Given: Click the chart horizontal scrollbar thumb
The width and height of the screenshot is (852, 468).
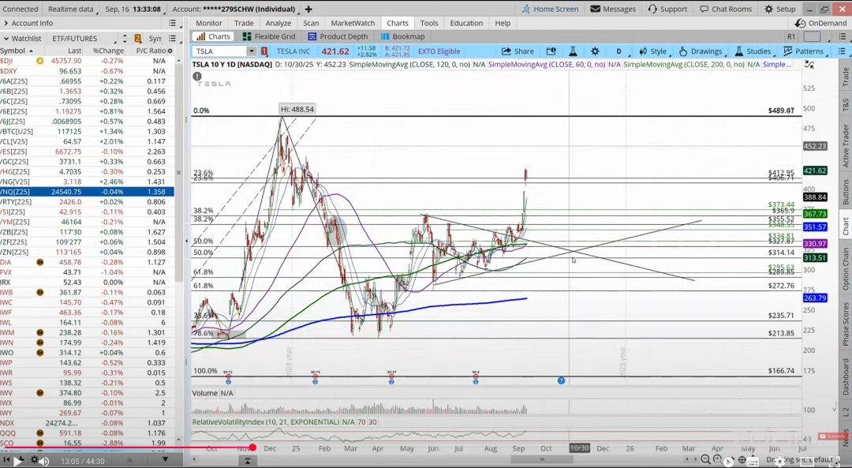Looking at the screenshot, I should (x=540, y=460).
